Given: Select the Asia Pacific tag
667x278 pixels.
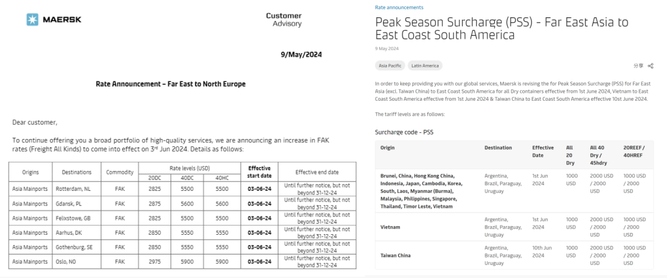Looking at the screenshot, I should [x=390, y=65].
